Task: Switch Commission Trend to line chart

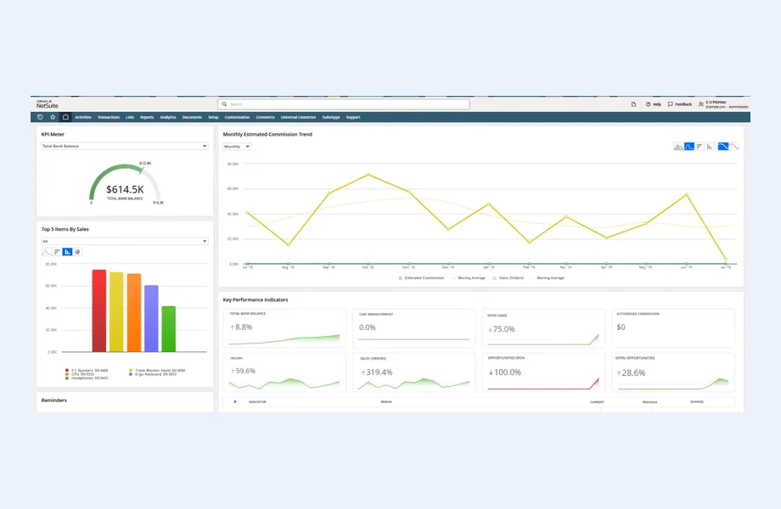Action: pyautogui.click(x=688, y=146)
